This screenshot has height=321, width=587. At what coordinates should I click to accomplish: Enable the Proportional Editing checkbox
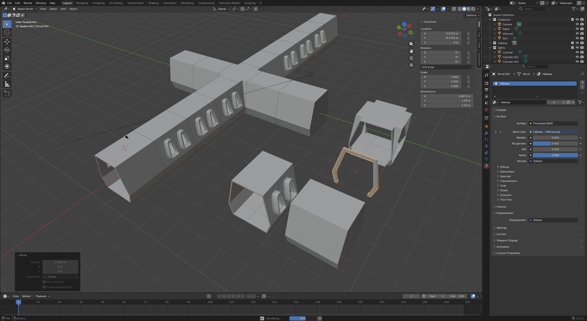44,287
